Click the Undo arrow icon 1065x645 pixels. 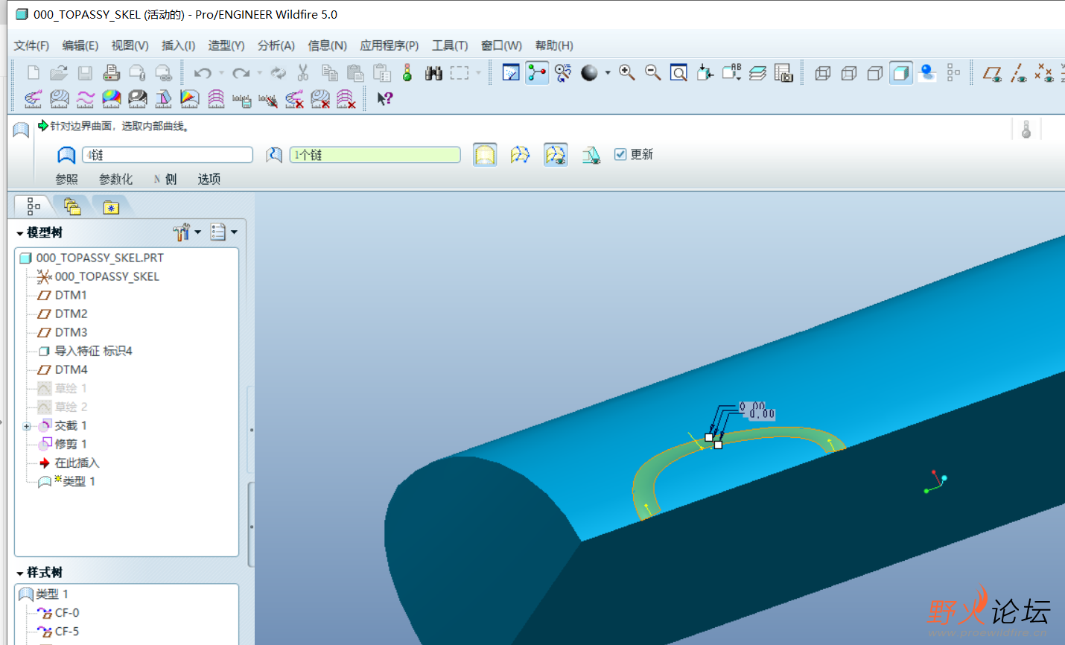coord(203,73)
